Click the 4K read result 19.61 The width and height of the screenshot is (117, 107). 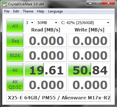(46, 70)
